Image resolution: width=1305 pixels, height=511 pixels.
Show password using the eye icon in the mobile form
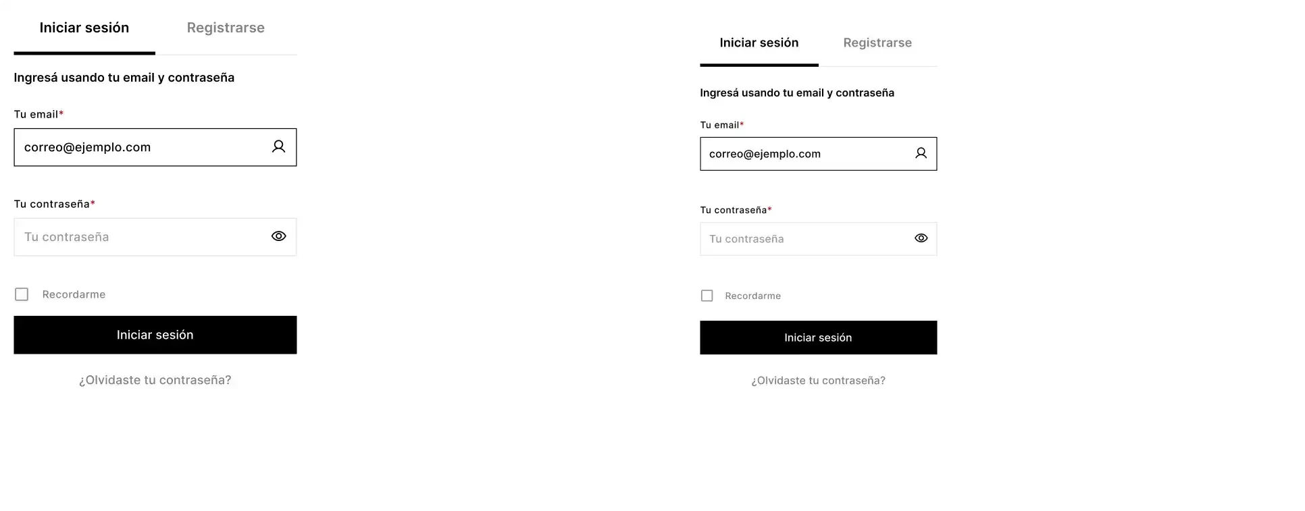[278, 236]
